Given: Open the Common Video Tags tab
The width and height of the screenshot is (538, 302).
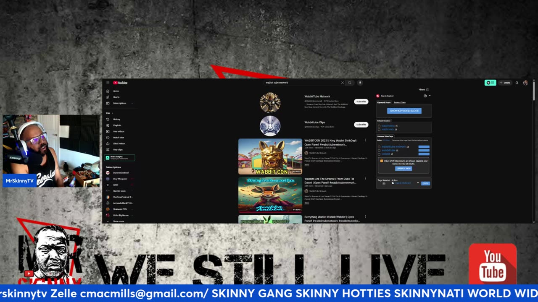Looking at the screenshot, I should point(385,136).
